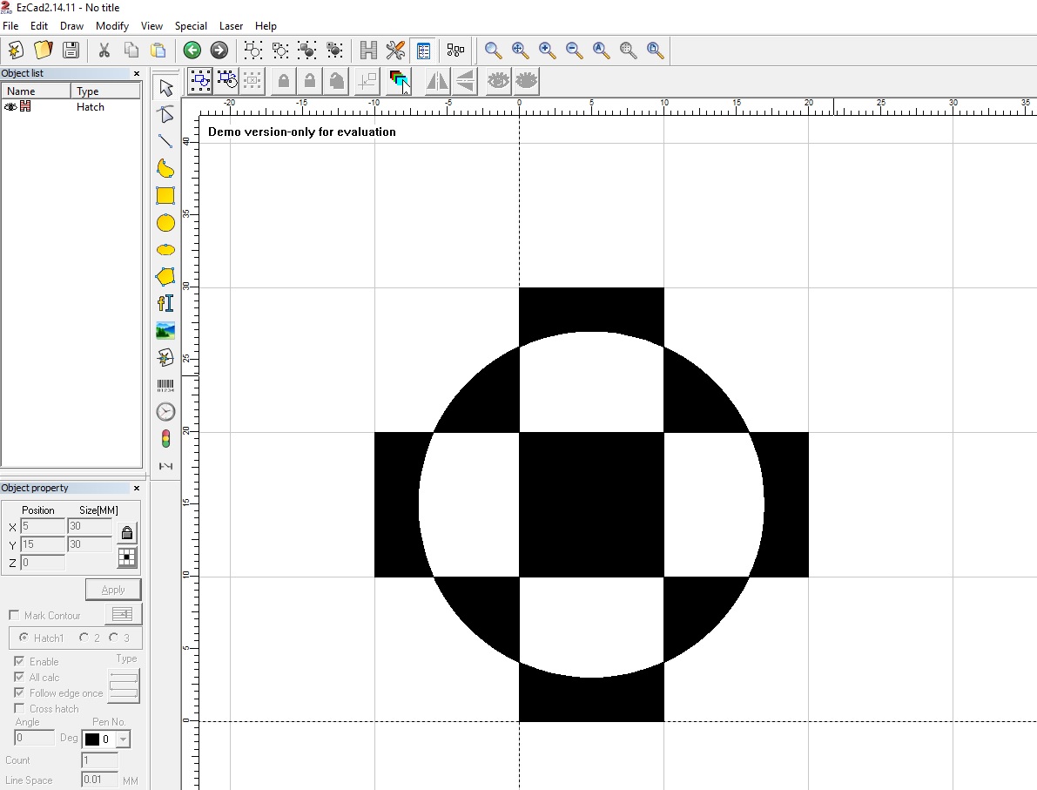The height and width of the screenshot is (790, 1037).
Task: Click the dark Redo arrow
Action: point(219,51)
